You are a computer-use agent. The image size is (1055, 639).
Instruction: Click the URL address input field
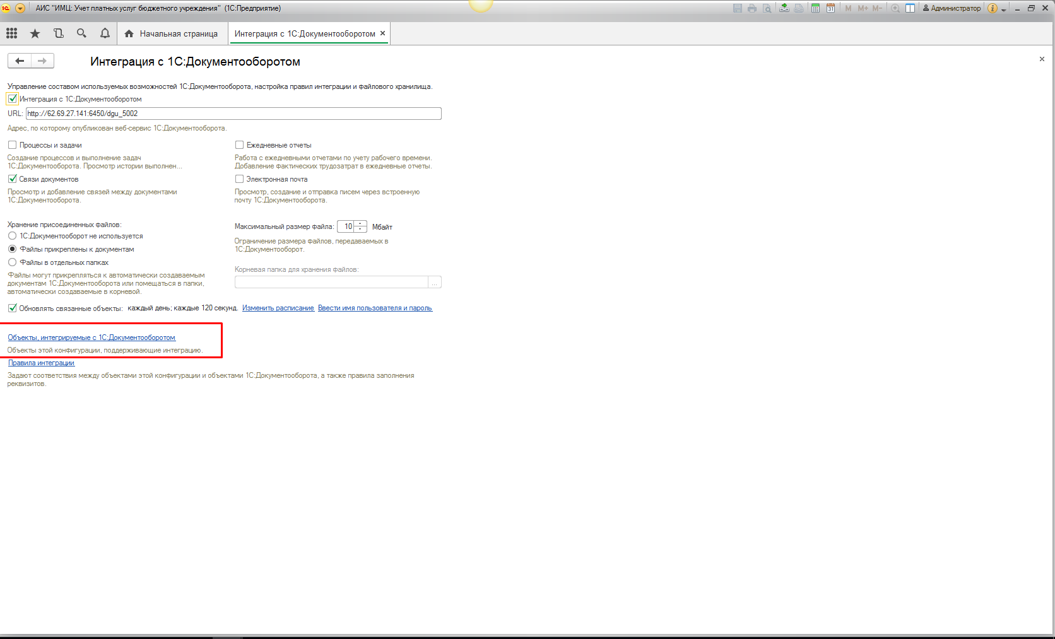[x=233, y=114]
